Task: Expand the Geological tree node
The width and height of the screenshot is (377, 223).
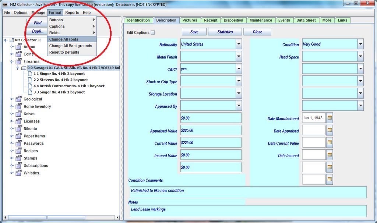Action: pos(12,99)
